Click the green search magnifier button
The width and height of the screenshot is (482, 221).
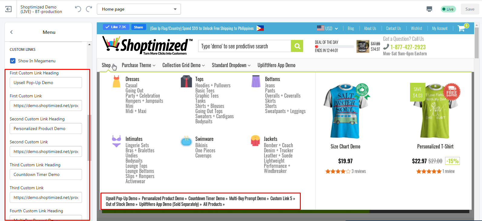[x=297, y=46]
